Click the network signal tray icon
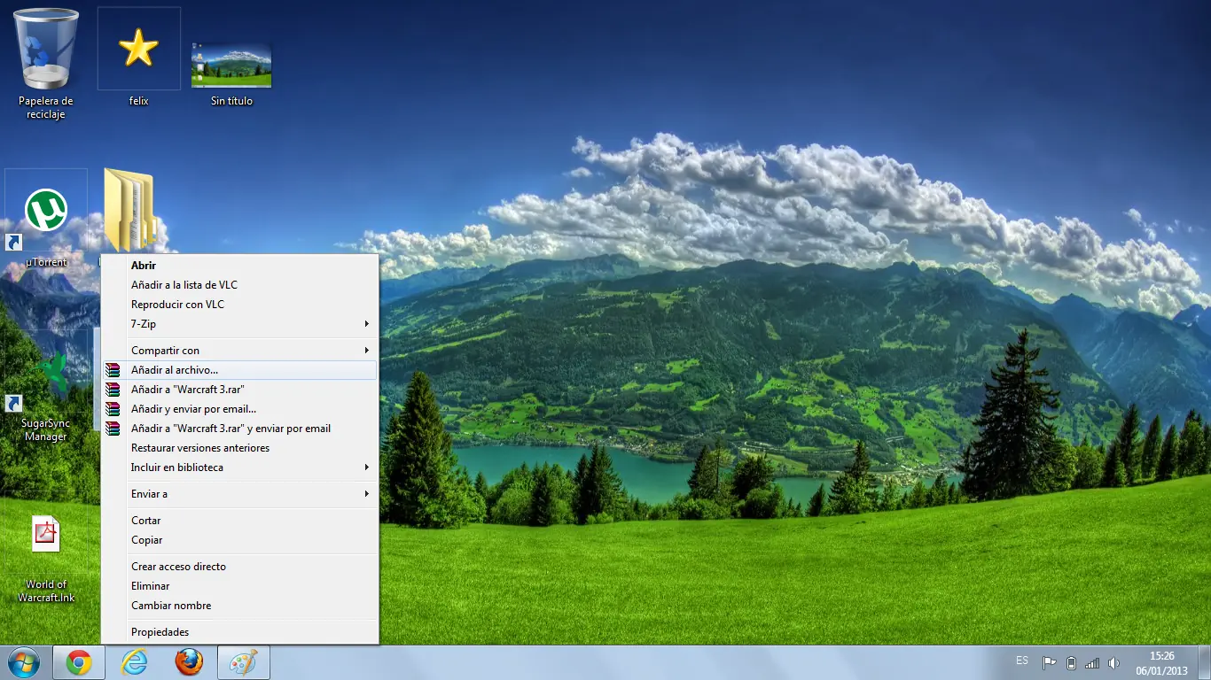 pos(1092,663)
